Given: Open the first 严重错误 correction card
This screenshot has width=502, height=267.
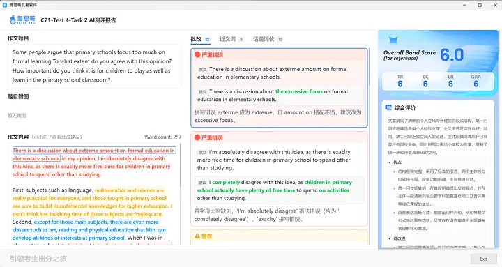Looking at the screenshot, I should pos(279,88).
